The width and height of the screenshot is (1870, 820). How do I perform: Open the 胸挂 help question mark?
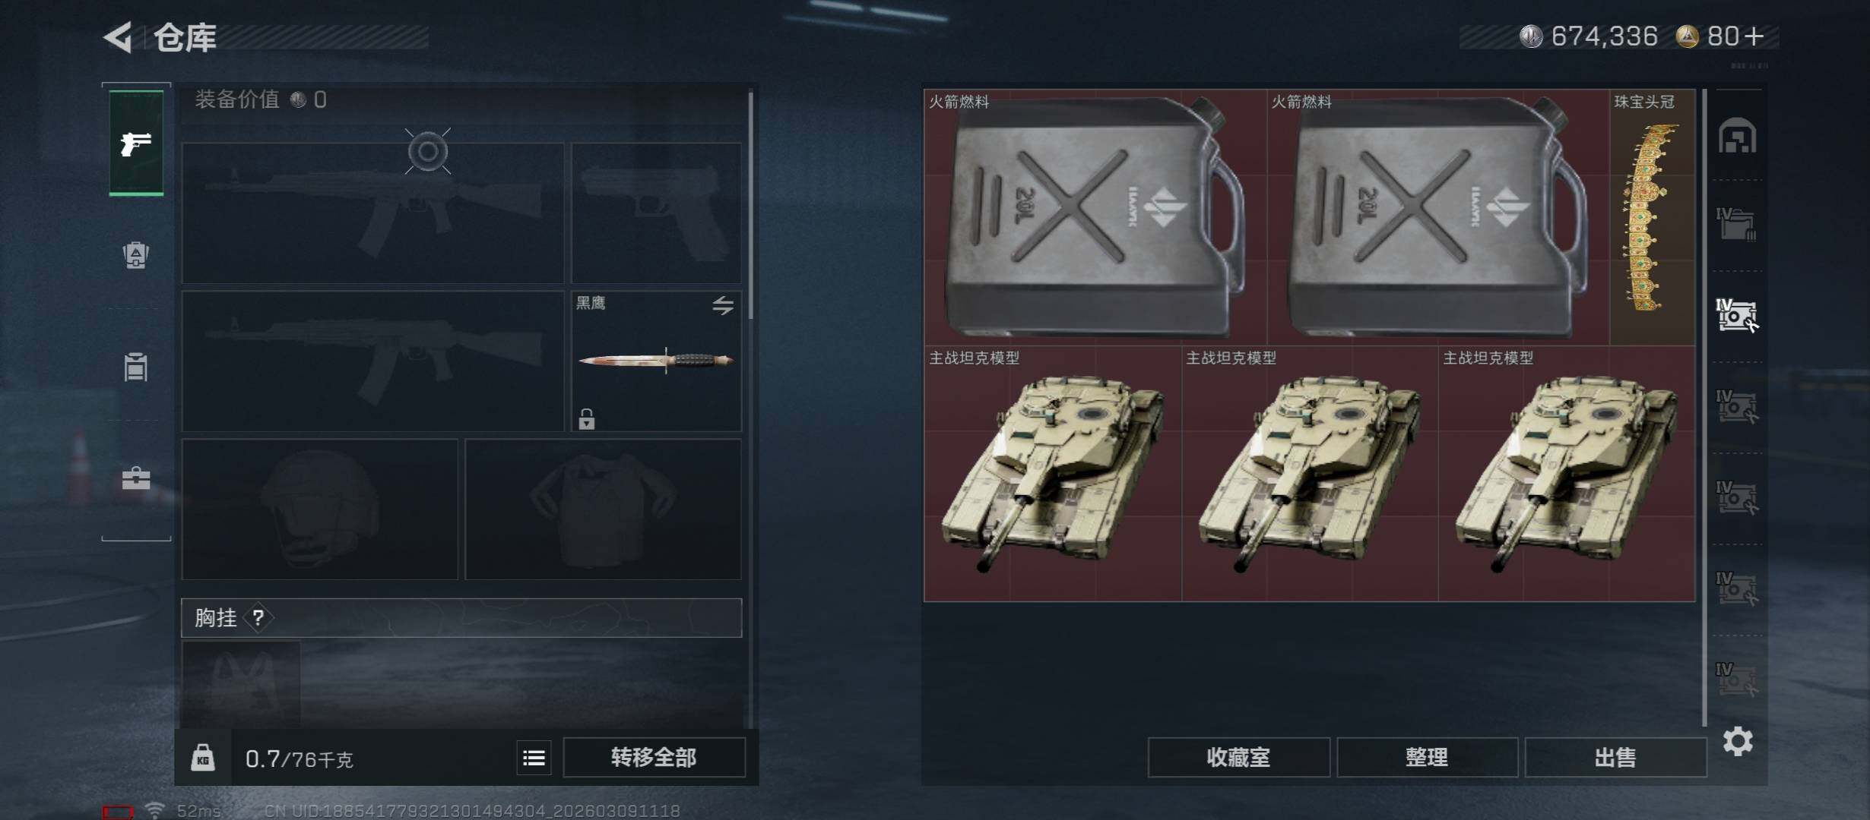click(258, 618)
